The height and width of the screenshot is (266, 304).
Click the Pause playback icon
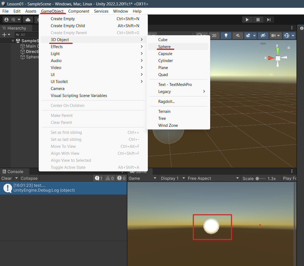click(x=258, y=20)
